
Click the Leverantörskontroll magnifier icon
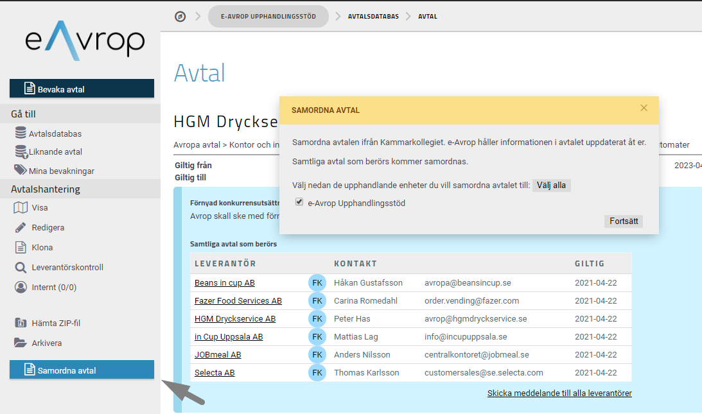coord(21,267)
